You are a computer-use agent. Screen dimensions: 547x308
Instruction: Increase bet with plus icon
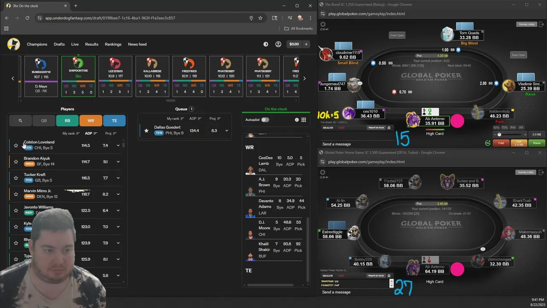[526, 134]
